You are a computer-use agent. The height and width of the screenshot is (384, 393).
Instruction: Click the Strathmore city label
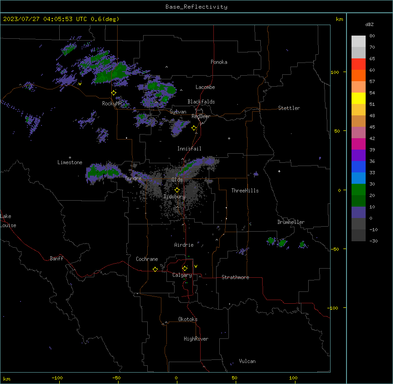click(x=235, y=277)
